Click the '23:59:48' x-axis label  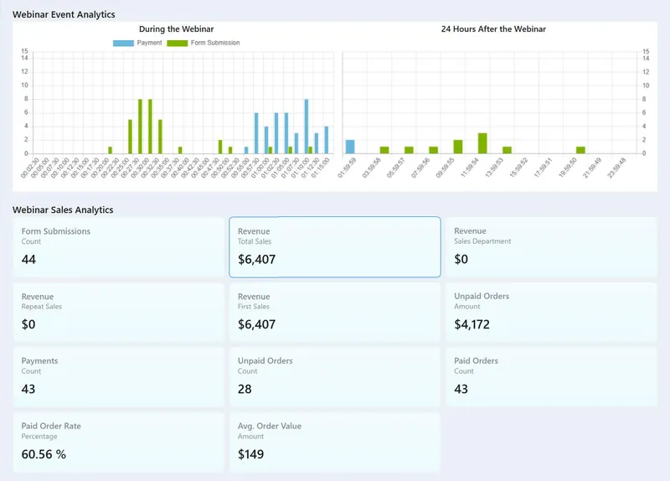616,168
